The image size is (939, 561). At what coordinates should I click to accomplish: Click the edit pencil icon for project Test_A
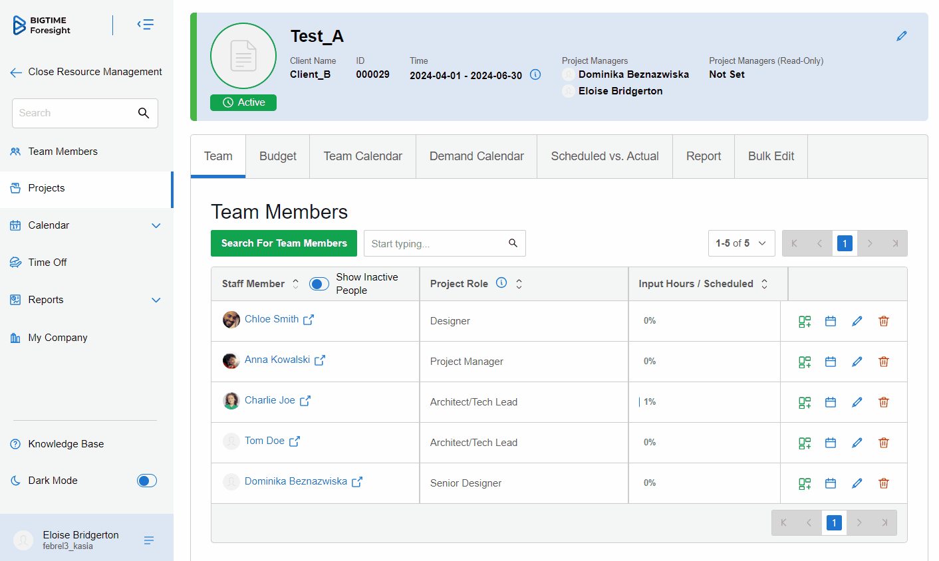click(x=901, y=36)
